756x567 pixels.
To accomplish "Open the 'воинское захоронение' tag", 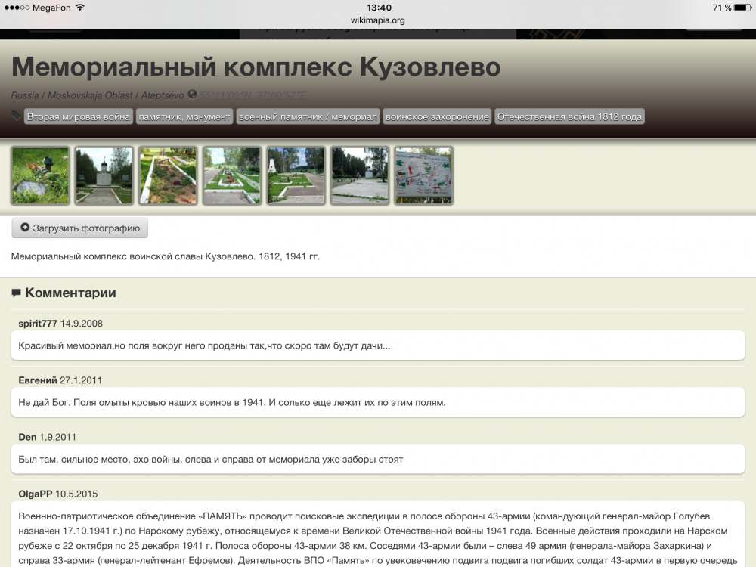I will (437, 116).
